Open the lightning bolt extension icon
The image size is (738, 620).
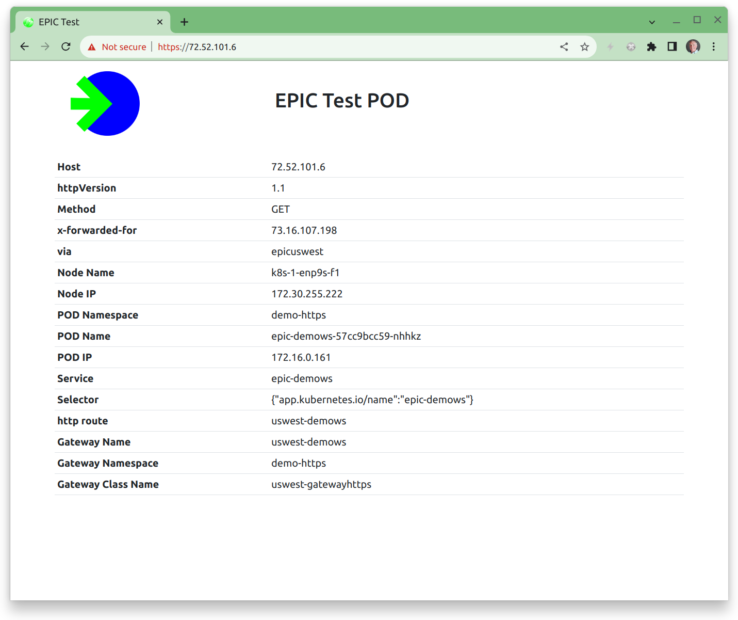pos(611,47)
